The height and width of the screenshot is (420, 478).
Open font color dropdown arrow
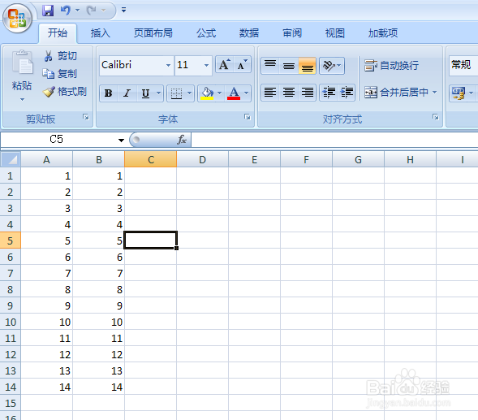point(247,93)
